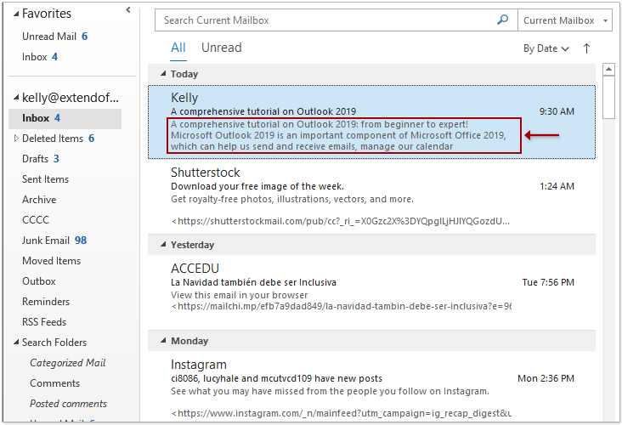This screenshot has width=622, height=425.
Task: Click the instagram.com mainfeed link text
Action: point(341,413)
